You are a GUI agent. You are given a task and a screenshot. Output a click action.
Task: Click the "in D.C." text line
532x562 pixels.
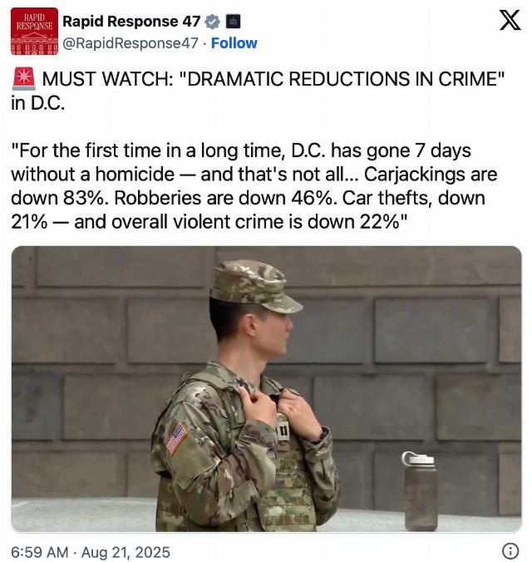coord(38,103)
